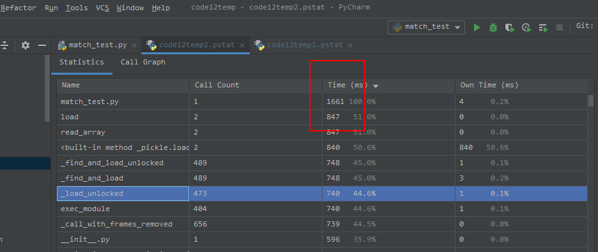Click the project panel vertical scrollbar
The width and height of the screenshot is (598, 252).
click(47, 88)
